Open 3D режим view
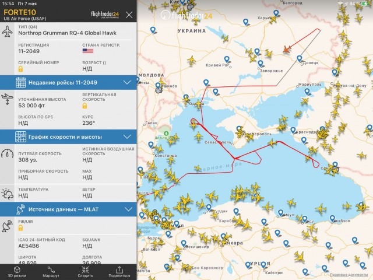The image size is (373, 280). (x=17, y=272)
